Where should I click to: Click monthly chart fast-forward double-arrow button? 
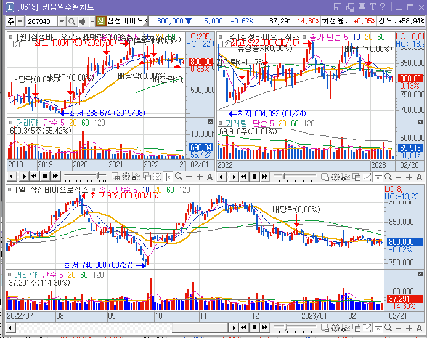[55, 176]
